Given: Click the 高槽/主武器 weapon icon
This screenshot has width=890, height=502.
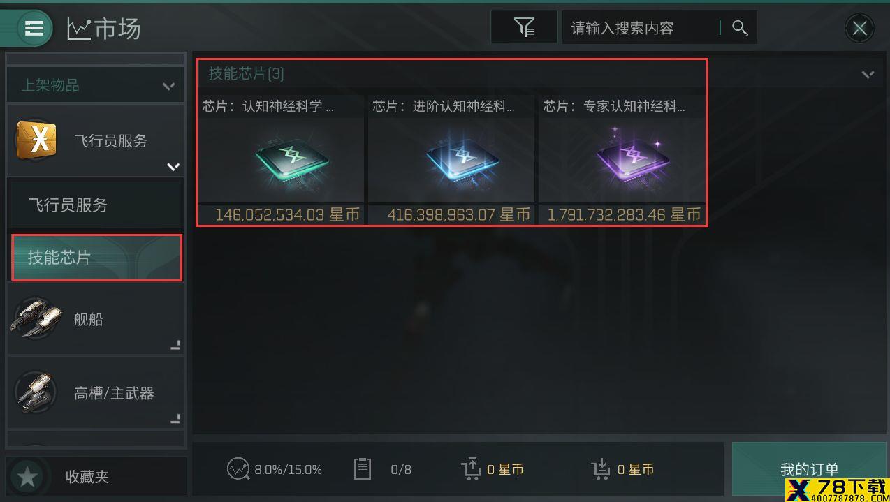Looking at the screenshot, I should [x=36, y=392].
